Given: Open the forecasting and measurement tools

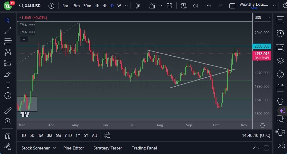Looking at the screenshot, I should point(8,63).
